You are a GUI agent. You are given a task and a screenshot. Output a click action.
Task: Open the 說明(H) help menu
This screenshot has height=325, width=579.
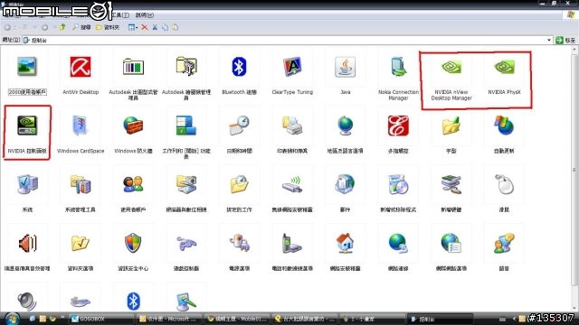click(x=145, y=15)
